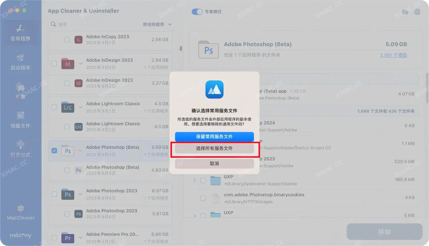Cancel the dialog with the 取消 button

(214, 163)
